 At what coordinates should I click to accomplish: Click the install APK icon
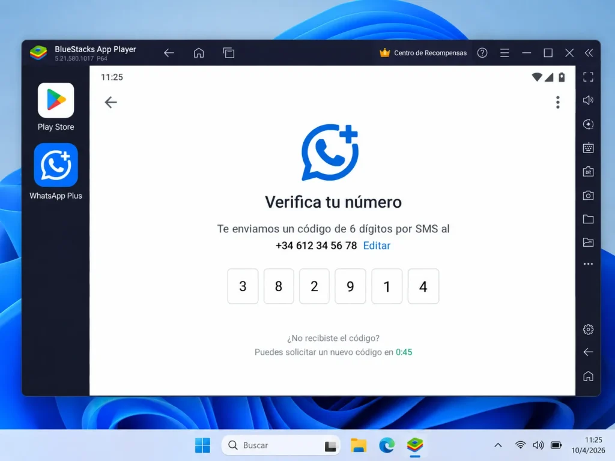(x=588, y=171)
